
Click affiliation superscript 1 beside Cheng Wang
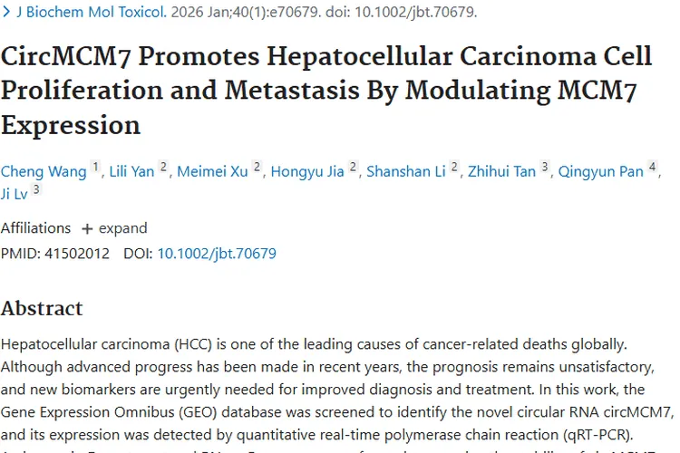96,168
